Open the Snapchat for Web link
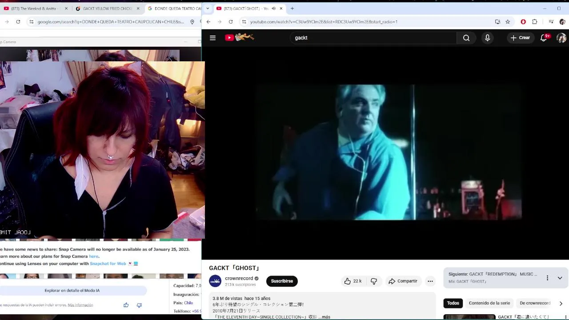This screenshot has width=569, height=320. click(108, 264)
